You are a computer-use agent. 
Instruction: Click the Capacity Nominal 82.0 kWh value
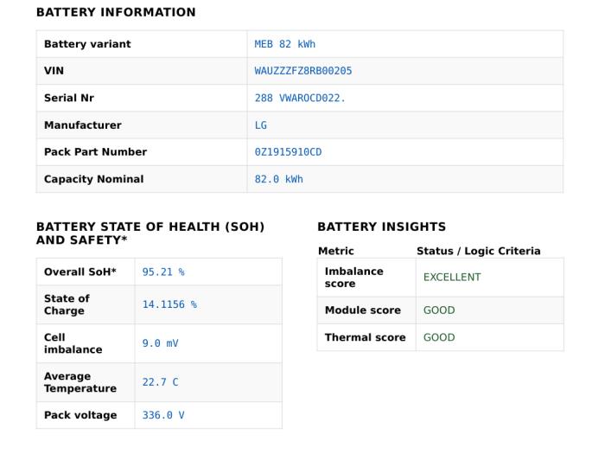pos(279,179)
